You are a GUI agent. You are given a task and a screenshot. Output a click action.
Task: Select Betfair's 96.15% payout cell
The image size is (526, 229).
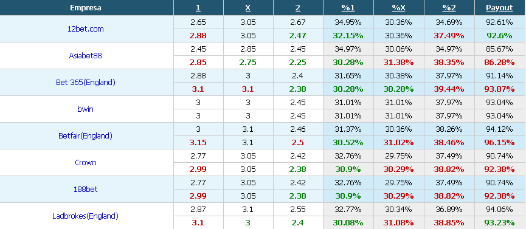(x=499, y=143)
